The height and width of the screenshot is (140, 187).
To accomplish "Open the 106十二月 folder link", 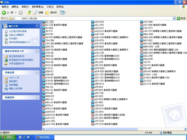I will click(x=14, y=78).
